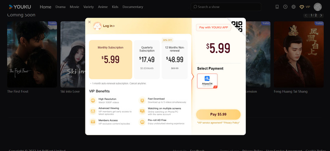The width and height of the screenshot is (330, 151).
Task: Click the 30% OFF badge
Action: tap(167, 40)
